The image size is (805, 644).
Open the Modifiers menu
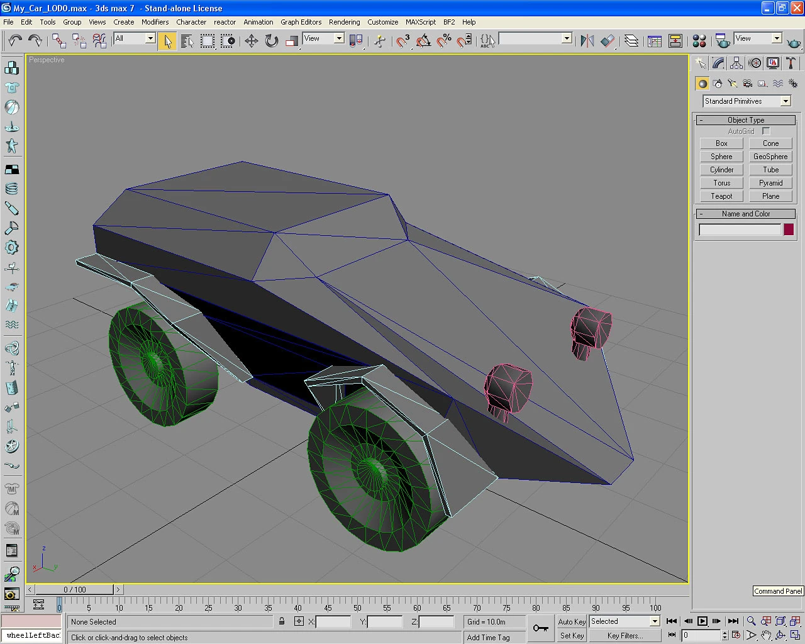[x=155, y=22]
